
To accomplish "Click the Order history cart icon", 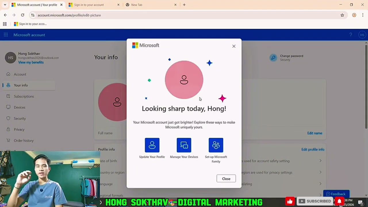I will (8, 141).
